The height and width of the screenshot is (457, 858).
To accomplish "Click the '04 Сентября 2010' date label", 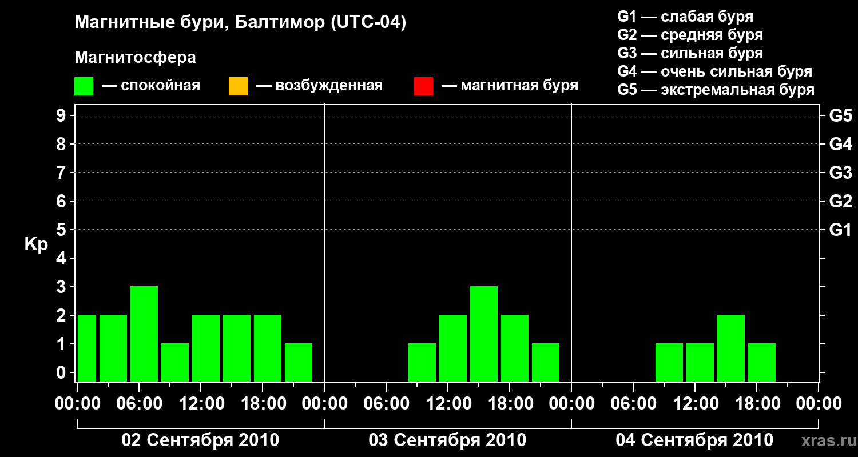I will point(694,440).
